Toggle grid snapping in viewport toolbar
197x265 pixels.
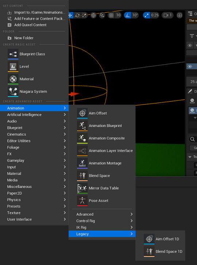[111, 15]
